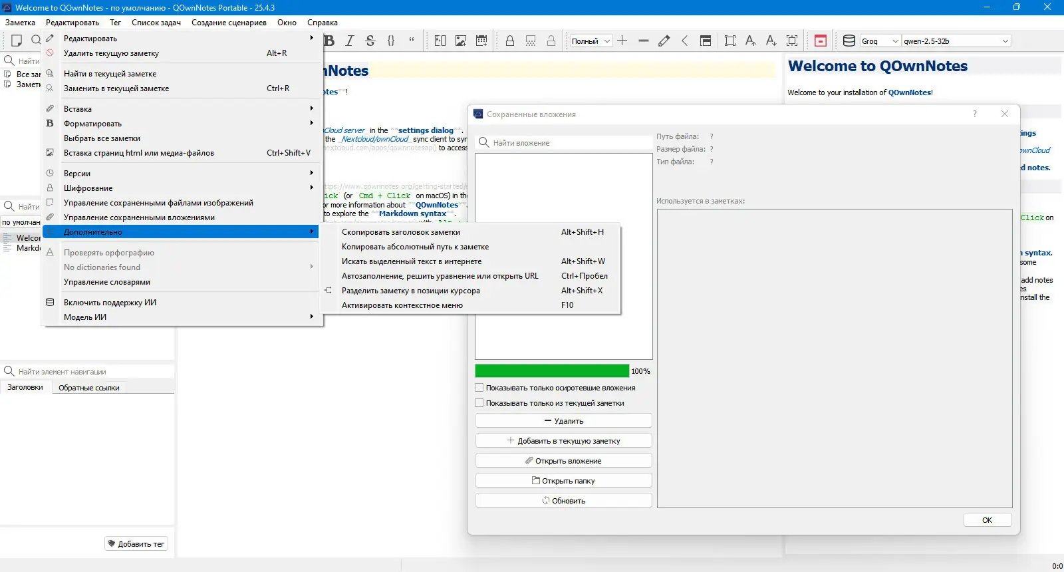
Task: Switch to the Обратные ссылки tab
Action: pyautogui.click(x=89, y=388)
